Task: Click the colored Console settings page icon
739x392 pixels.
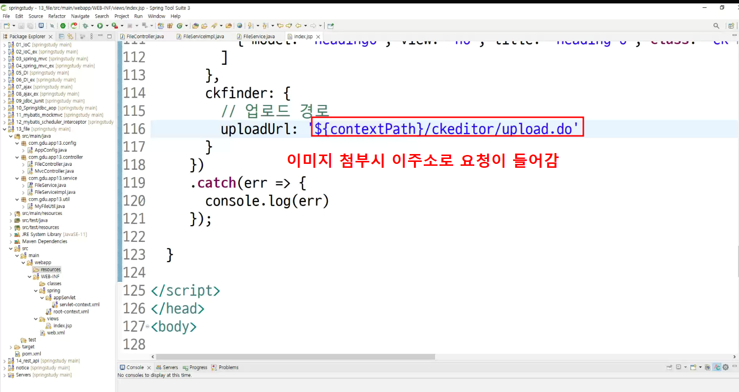Action: [x=708, y=367]
